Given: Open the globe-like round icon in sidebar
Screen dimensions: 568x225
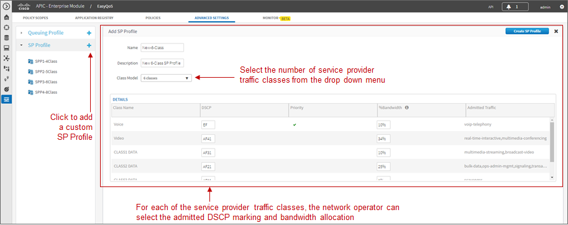Looking at the screenshot, I should (x=6, y=89).
